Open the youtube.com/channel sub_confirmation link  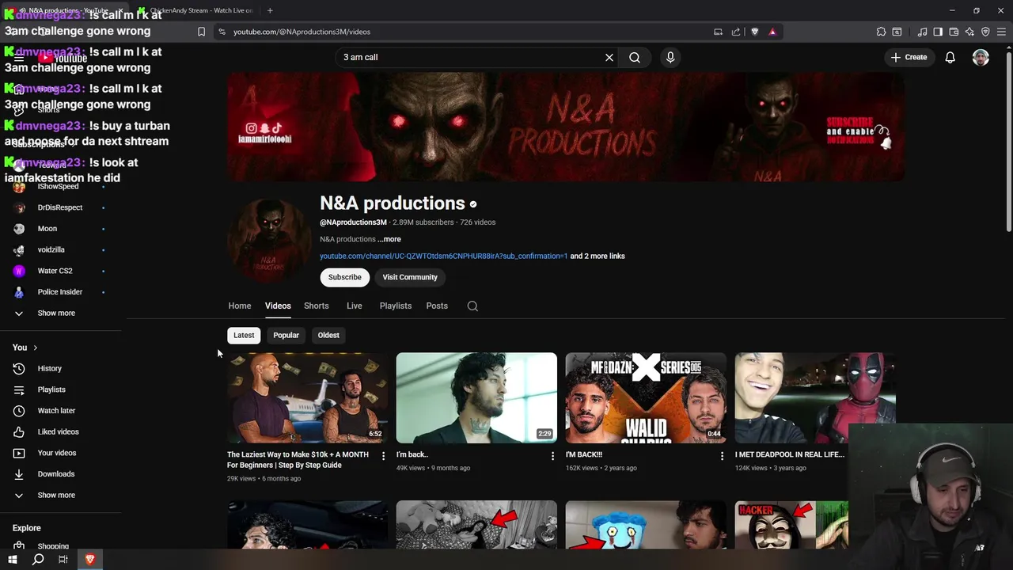tap(443, 256)
